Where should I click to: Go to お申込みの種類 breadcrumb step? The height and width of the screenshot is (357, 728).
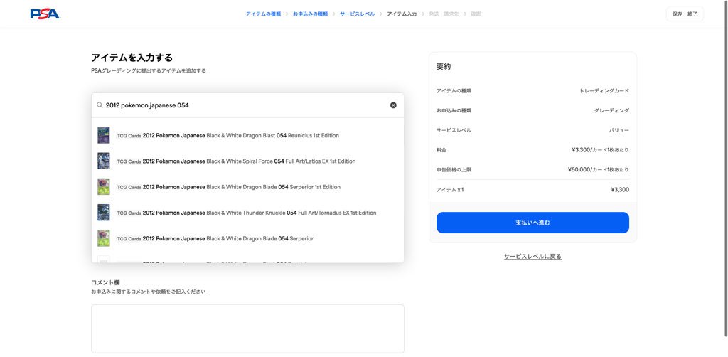tap(310, 14)
